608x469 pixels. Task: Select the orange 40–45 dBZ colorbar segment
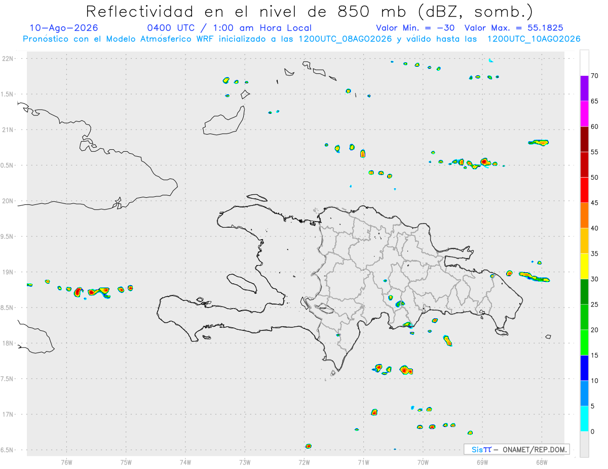tap(584, 216)
